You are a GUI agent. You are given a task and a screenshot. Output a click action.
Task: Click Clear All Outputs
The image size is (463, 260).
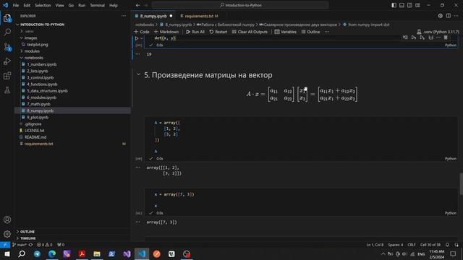point(250,32)
